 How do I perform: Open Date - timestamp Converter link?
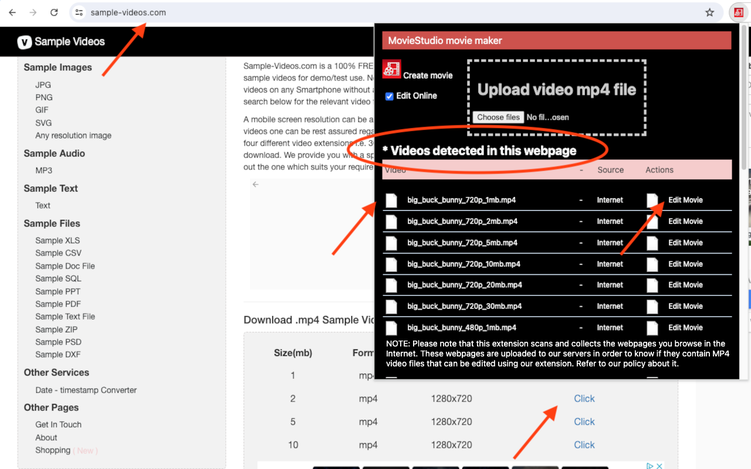(x=86, y=390)
